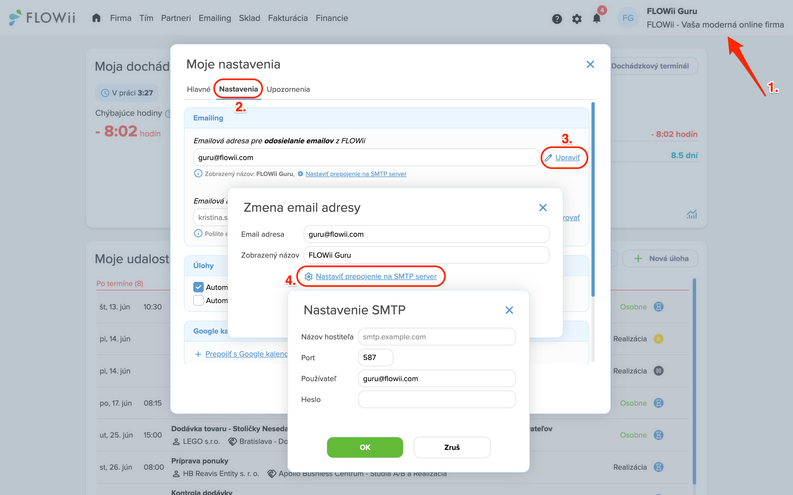Click the Chýbajúce hodiny help icon
793x495 pixels.
click(168, 114)
